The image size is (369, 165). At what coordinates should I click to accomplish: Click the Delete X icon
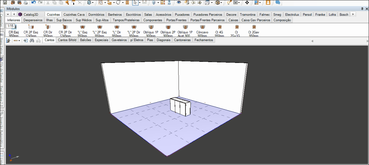80,2
